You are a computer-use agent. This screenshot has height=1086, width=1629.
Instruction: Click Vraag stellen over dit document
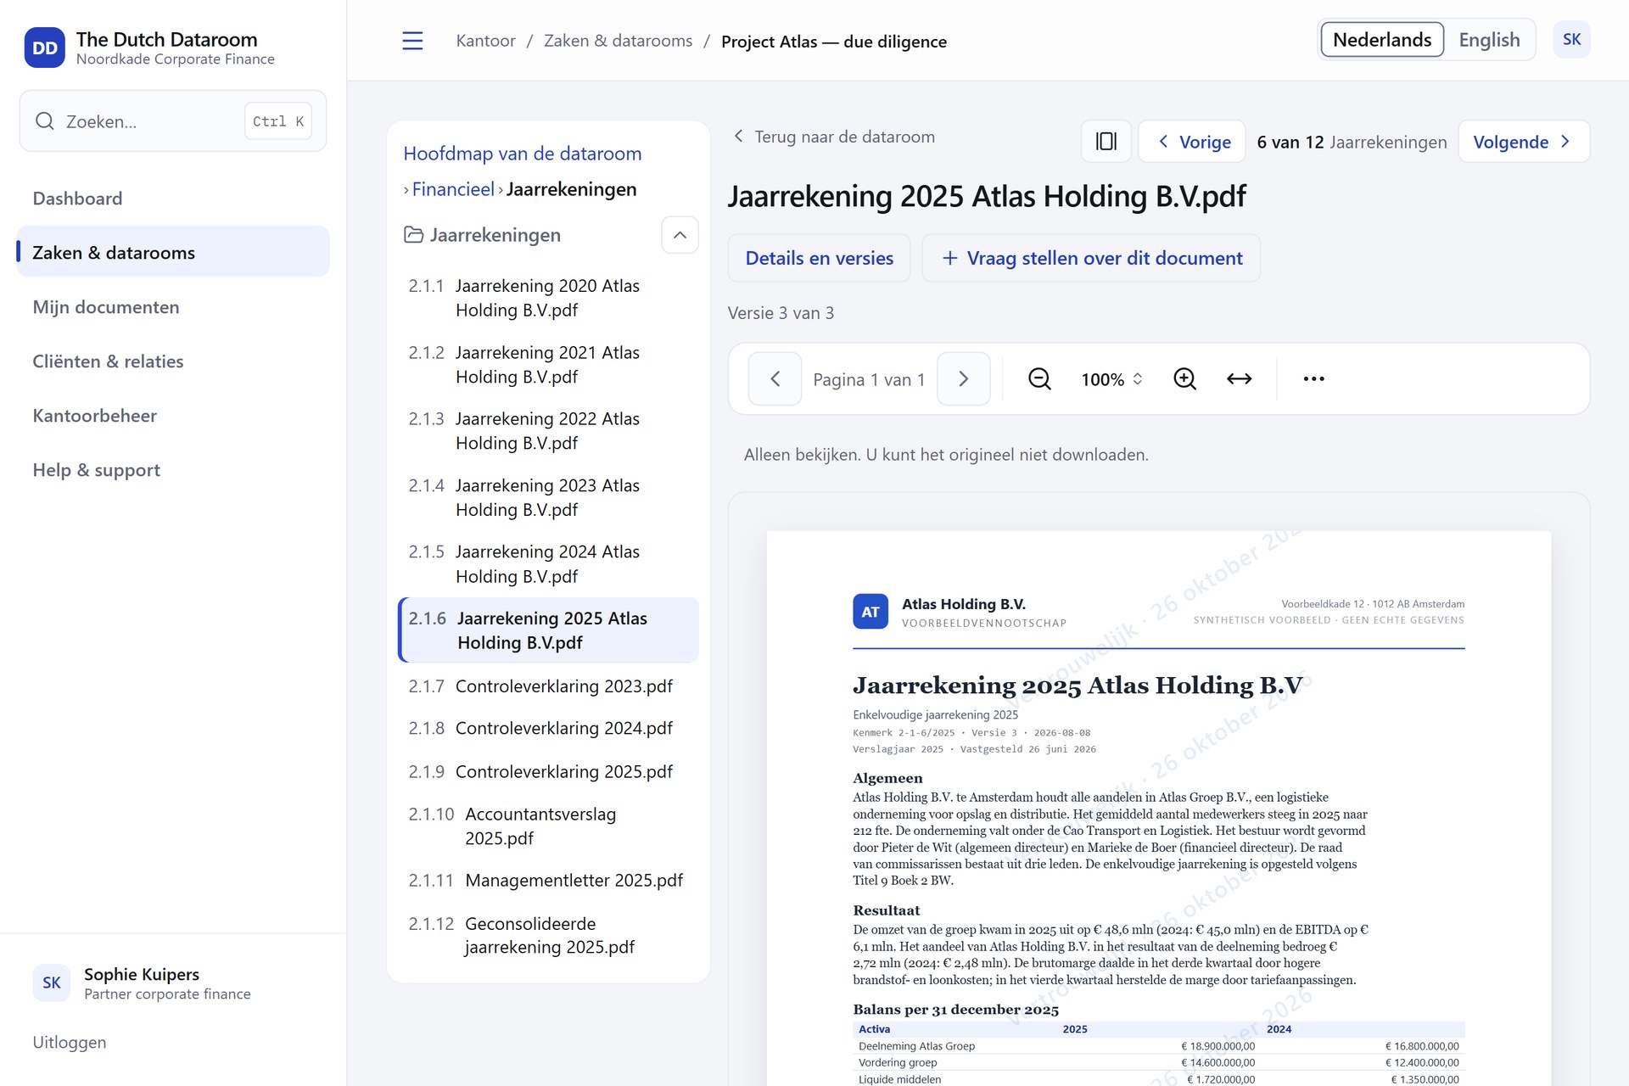coord(1091,258)
